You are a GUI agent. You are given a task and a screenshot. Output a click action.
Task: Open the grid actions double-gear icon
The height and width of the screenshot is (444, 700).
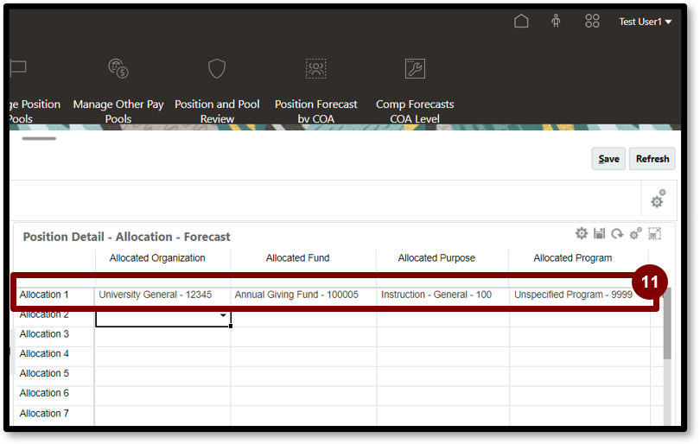(x=635, y=233)
